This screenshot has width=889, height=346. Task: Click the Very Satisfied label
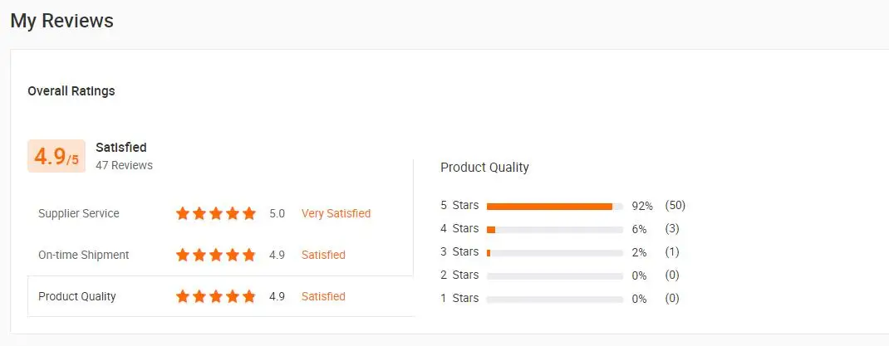coord(336,213)
